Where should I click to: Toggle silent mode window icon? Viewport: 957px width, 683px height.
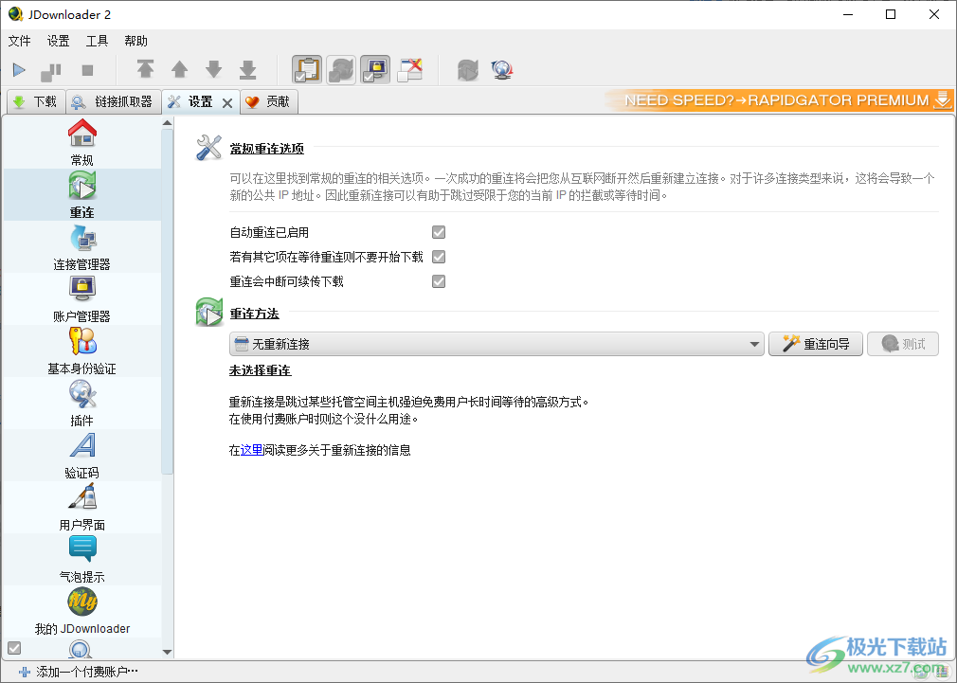(409, 69)
